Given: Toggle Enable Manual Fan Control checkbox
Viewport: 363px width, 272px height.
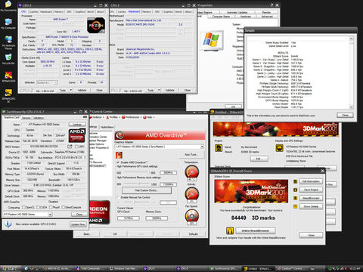Looking at the screenshot, I should [118, 197].
